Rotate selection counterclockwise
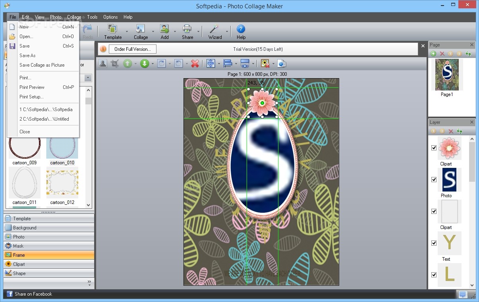 pos(179,63)
